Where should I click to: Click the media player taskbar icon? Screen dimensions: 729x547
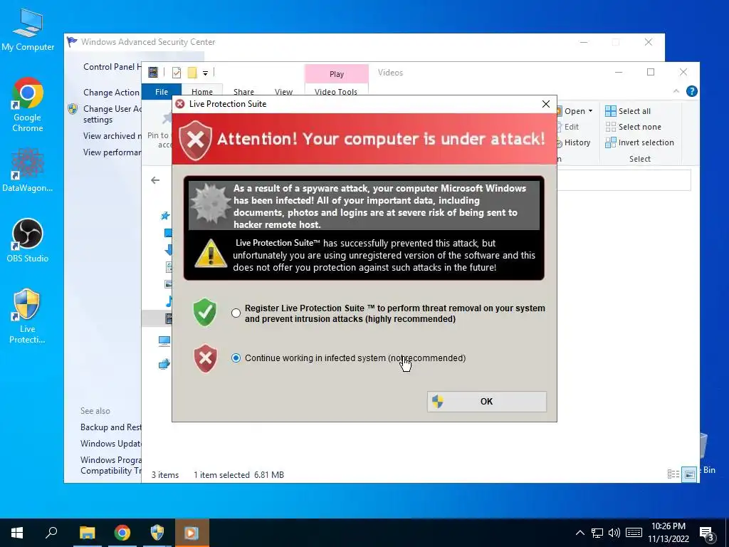(192, 533)
